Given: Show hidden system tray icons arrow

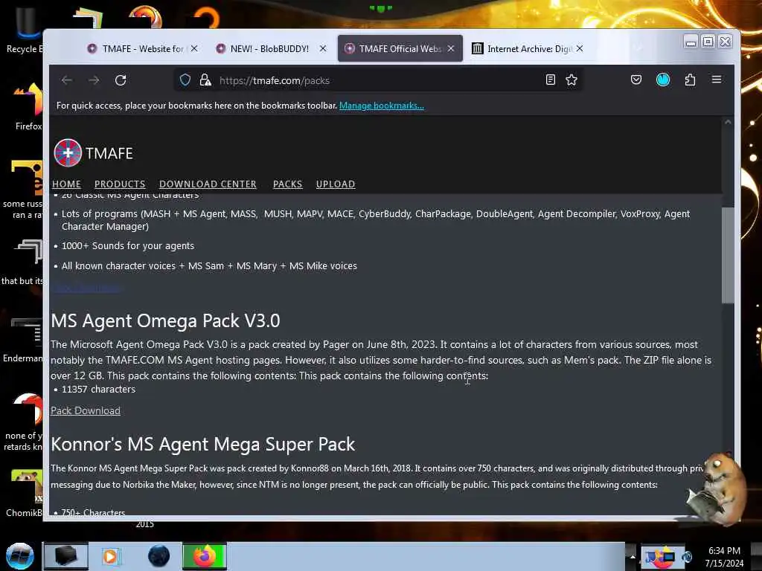Looking at the screenshot, I should [633, 556].
